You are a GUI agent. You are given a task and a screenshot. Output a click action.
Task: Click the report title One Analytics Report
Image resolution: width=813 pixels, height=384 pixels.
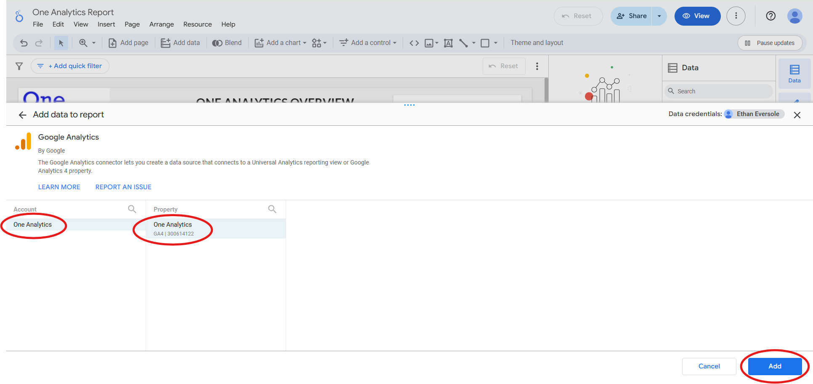click(x=73, y=12)
